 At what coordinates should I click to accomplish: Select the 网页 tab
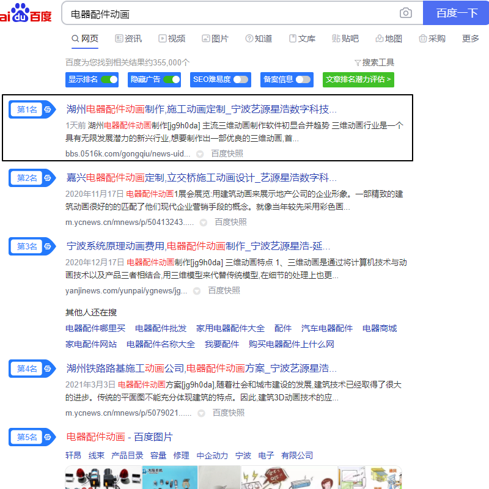click(x=85, y=39)
